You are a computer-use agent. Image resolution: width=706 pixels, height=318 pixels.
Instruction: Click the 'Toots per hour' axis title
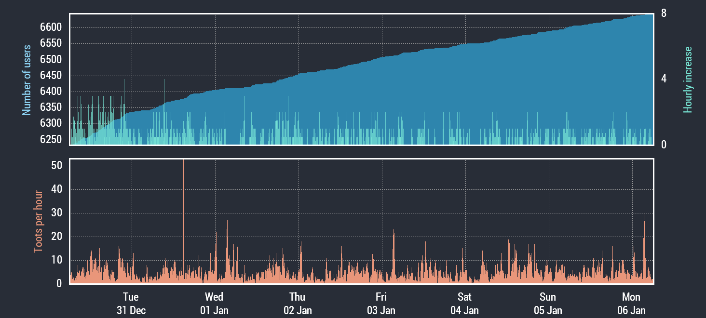(38, 222)
